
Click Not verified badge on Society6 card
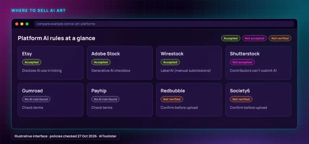coord(241,99)
